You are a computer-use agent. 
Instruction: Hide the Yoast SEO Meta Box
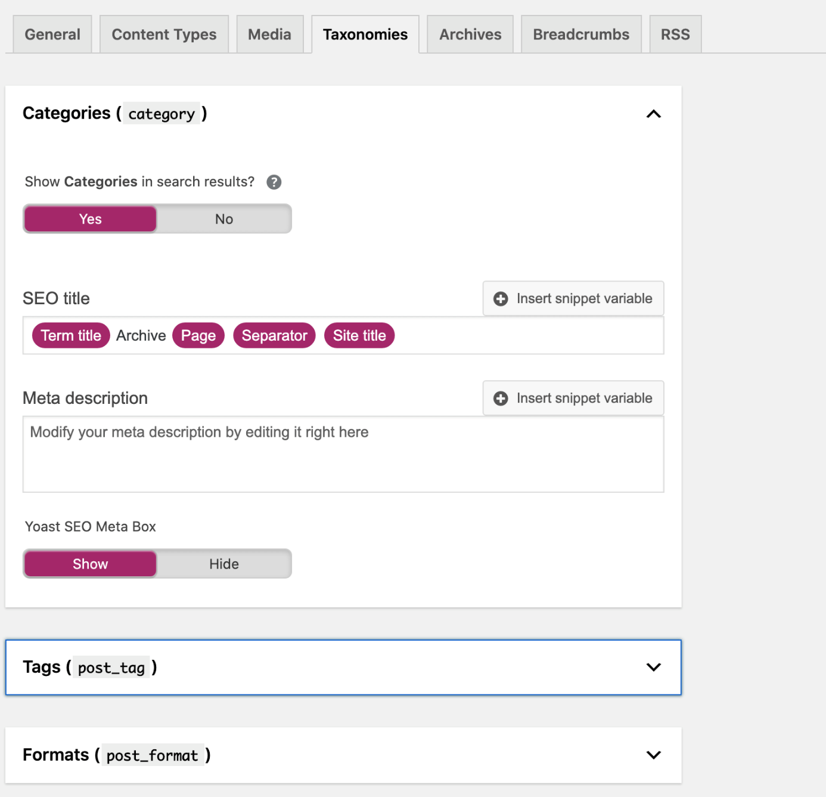[x=224, y=564]
